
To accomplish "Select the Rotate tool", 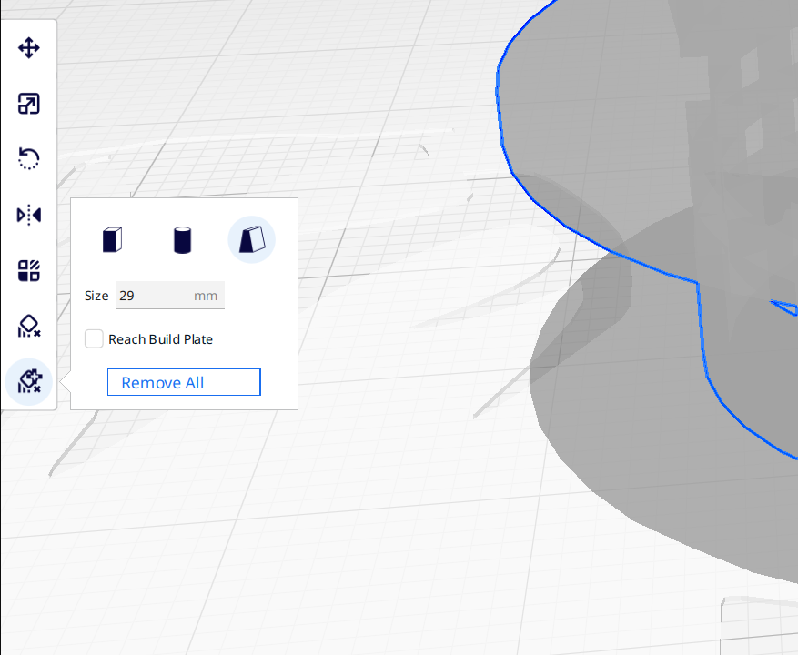I will 29,159.
